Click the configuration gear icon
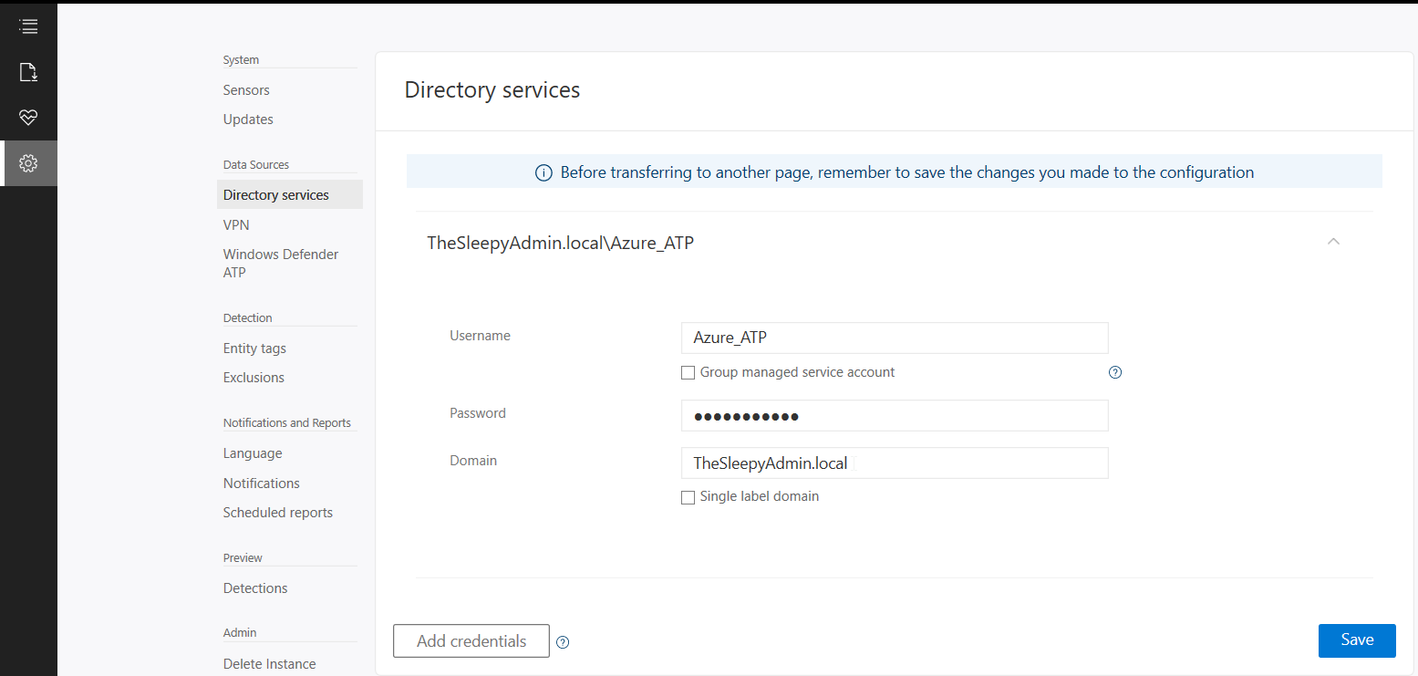1418x676 pixels. click(28, 163)
